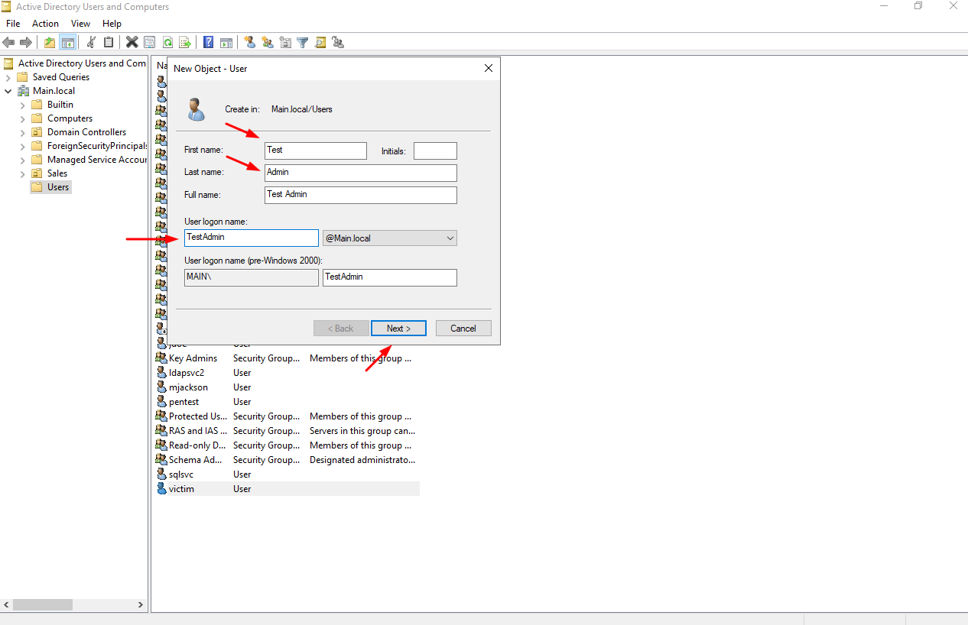This screenshot has height=625, width=968.
Task: Click the Delete (X) toolbar icon
Action: click(132, 43)
